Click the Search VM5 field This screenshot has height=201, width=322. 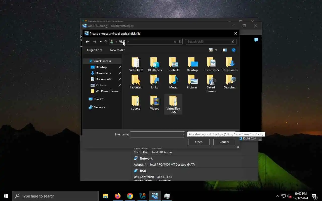[x=208, y=42]
